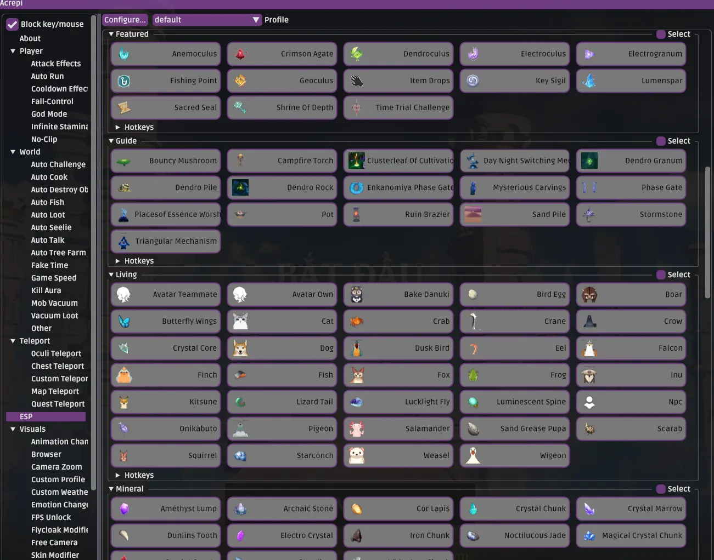The height and width of the screenshot is (560, 714).
Task: Open the ESP page in sidebar
Action: coord(46,416)
